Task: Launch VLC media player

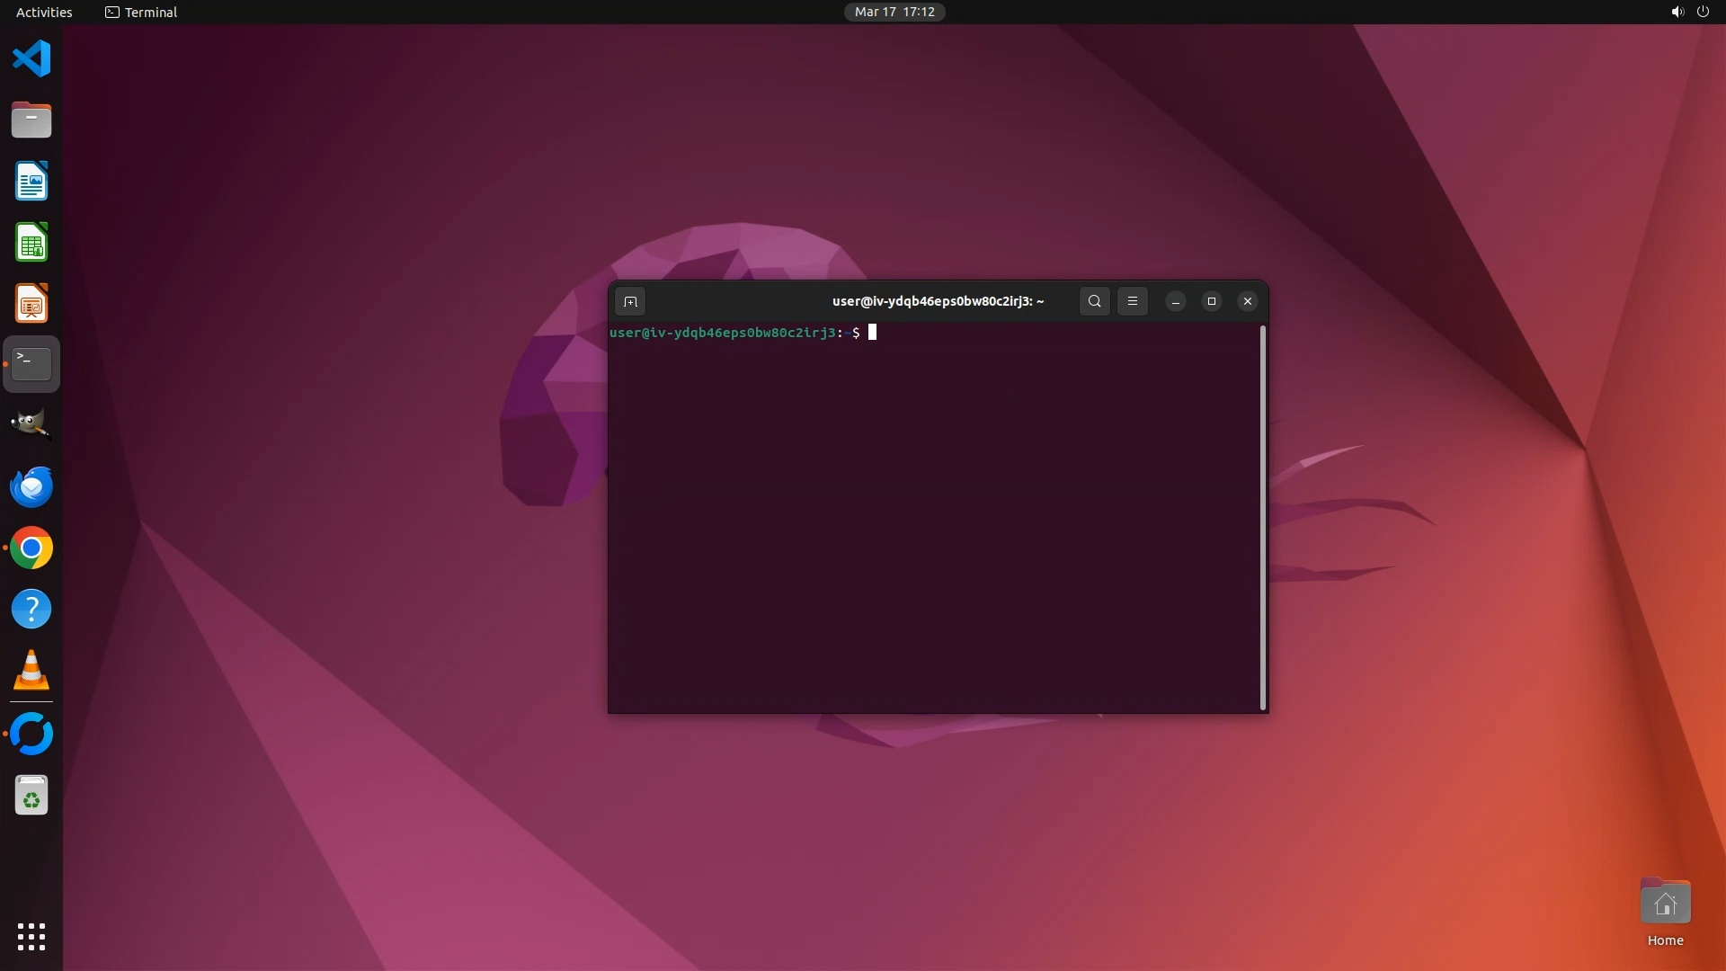Action: 31,670
